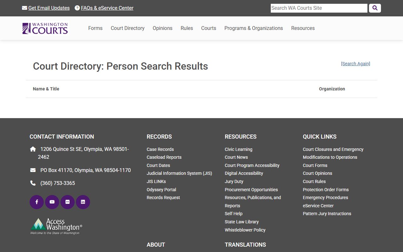Open Programs & Organizations menu
Image resolution: width=403 pixels, height=252 pixels.
pyautogui.click(x=254, y=28)
